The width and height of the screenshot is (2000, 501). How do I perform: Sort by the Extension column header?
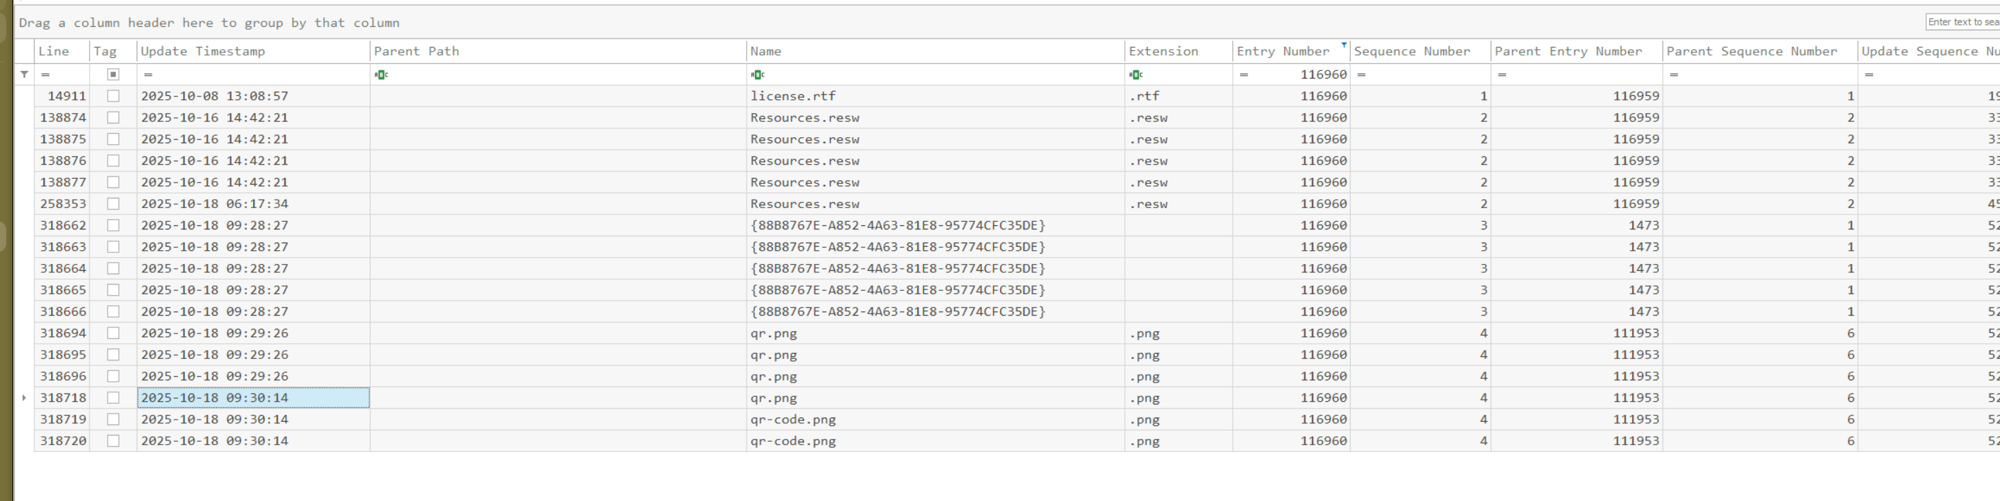1179,51
